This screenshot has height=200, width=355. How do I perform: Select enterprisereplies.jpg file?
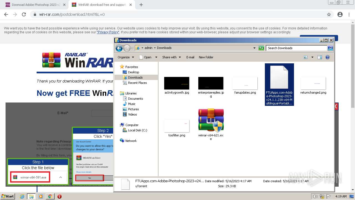click(211, 87)
